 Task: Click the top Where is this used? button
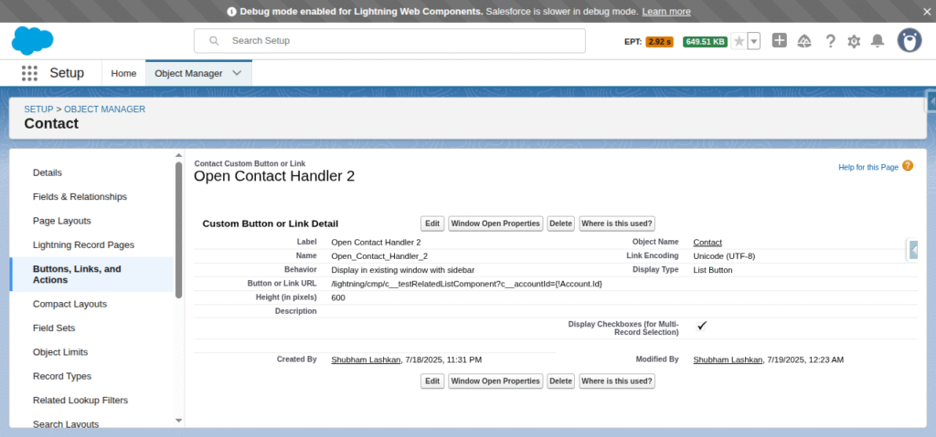pos(617,224)
